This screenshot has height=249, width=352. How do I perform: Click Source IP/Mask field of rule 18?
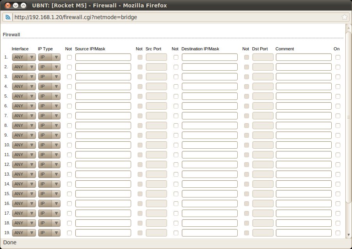coord(103,223)
